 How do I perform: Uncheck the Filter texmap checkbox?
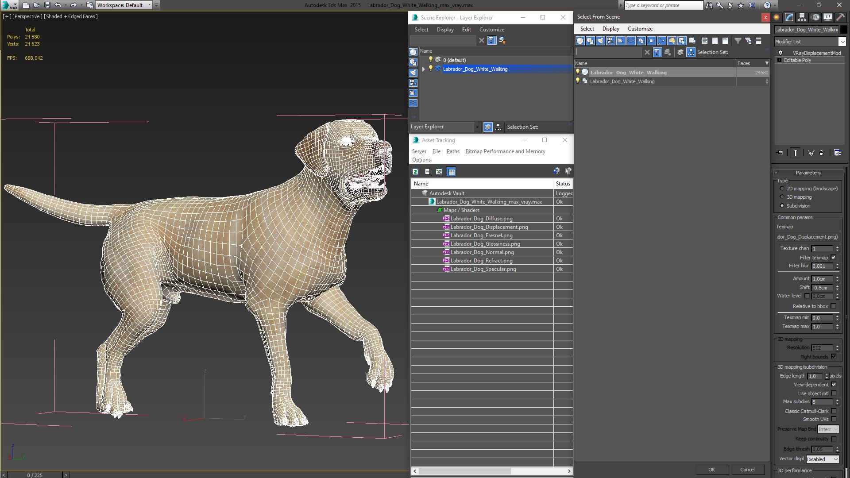pos(834,258)
